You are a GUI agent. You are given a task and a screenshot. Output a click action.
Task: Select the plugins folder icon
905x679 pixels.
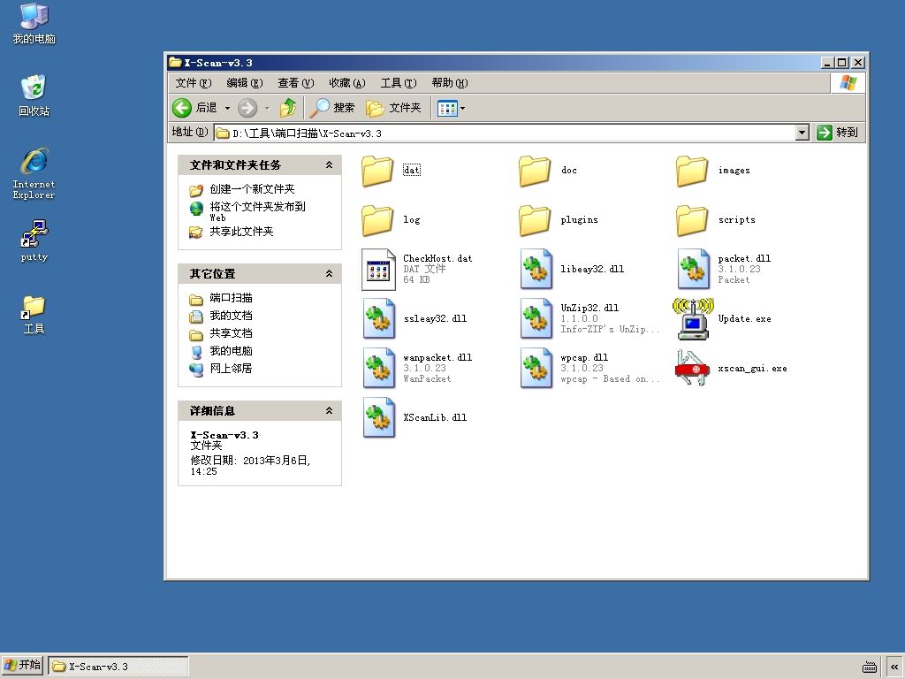coord(535,220)
